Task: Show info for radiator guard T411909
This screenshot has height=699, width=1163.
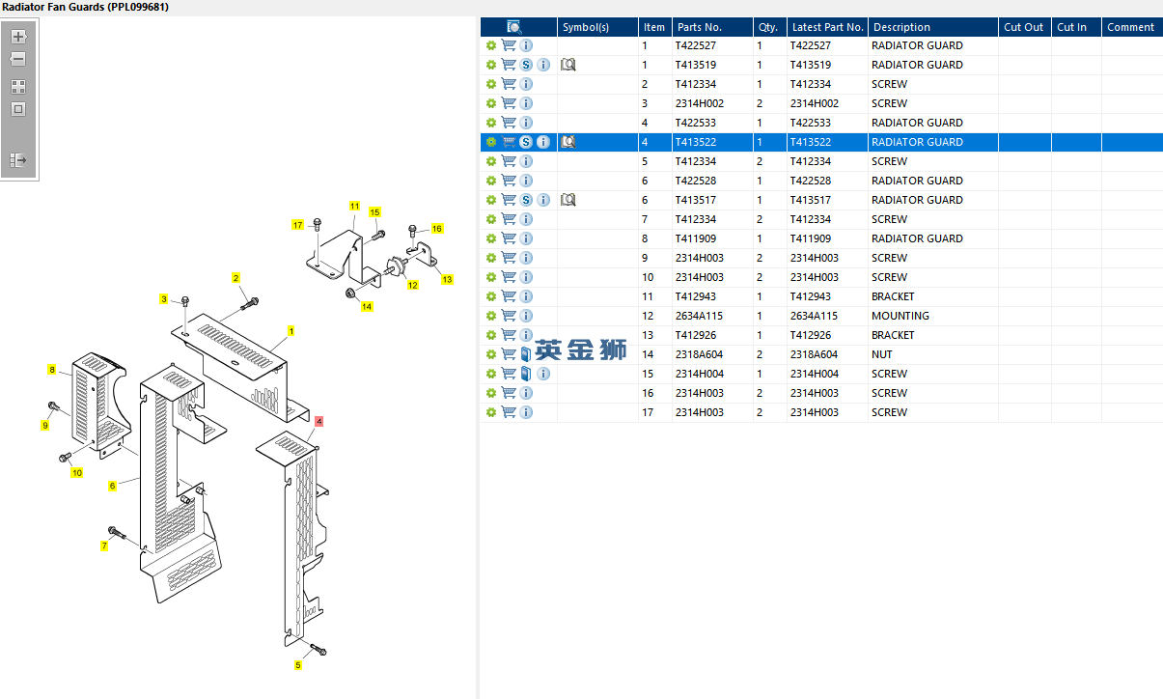Action: (x=526, y=238)
